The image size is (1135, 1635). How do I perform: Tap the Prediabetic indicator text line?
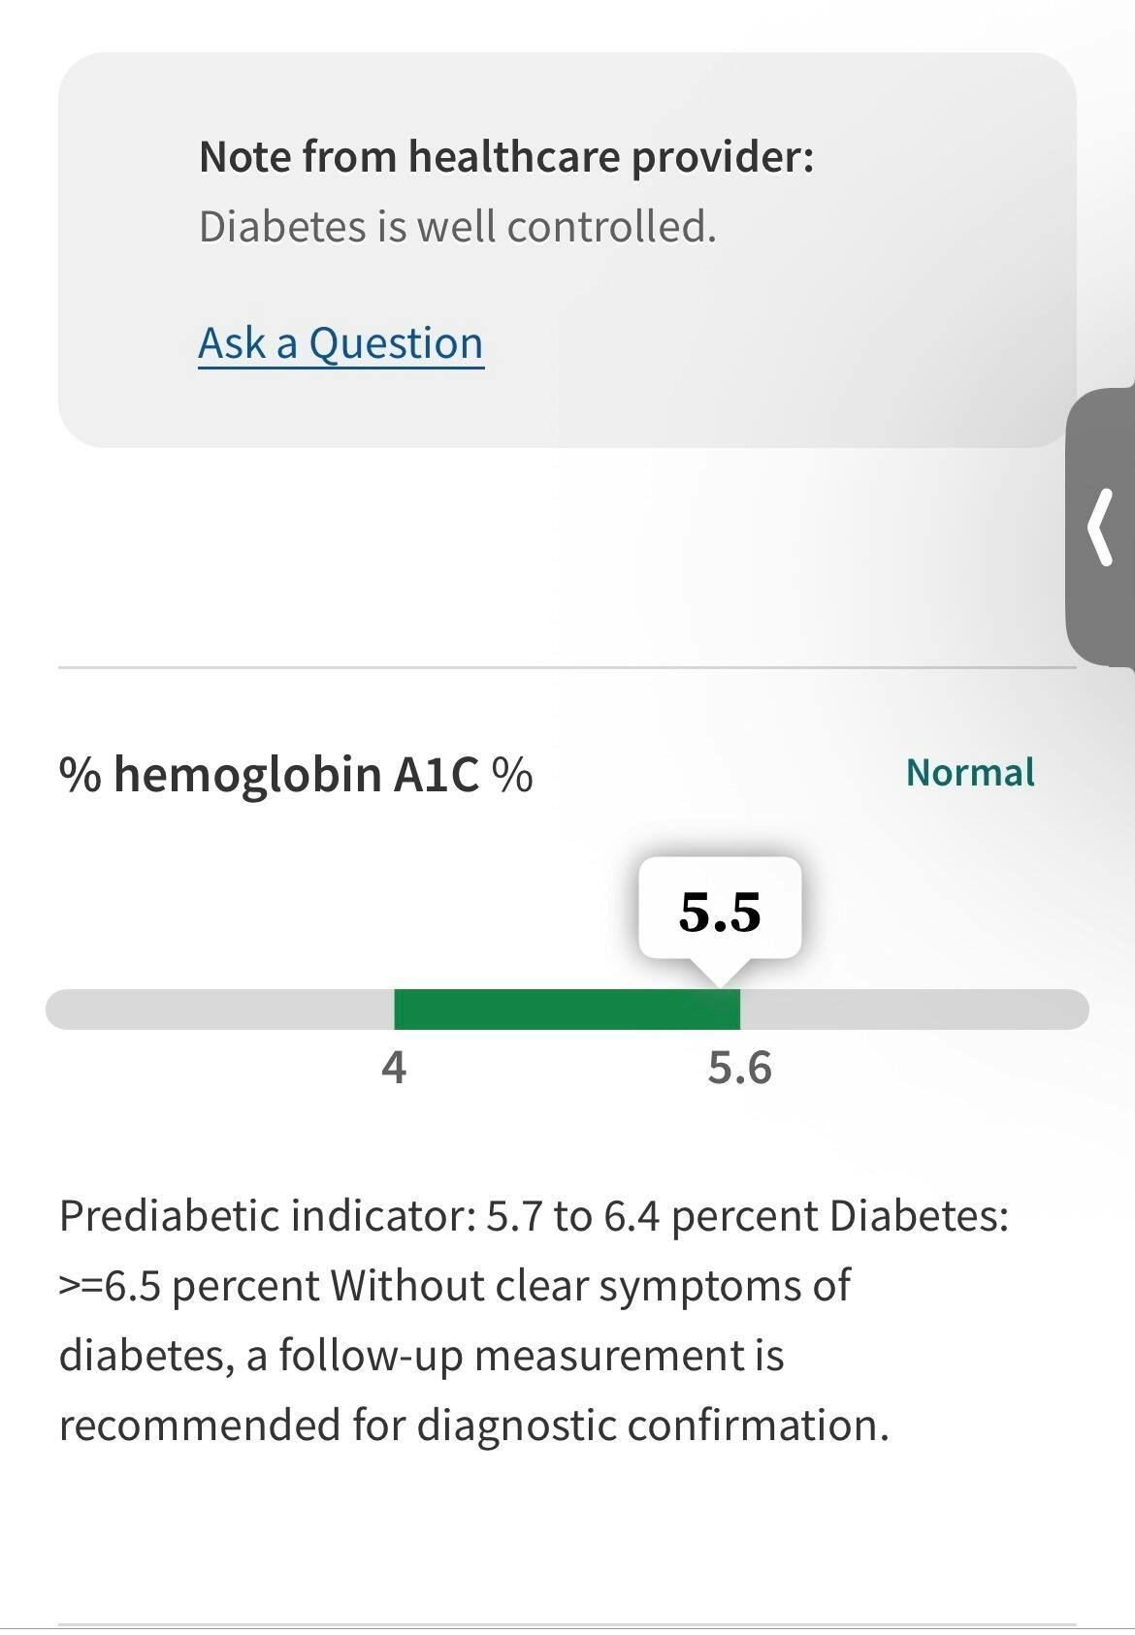click(x=534, y=1215)
